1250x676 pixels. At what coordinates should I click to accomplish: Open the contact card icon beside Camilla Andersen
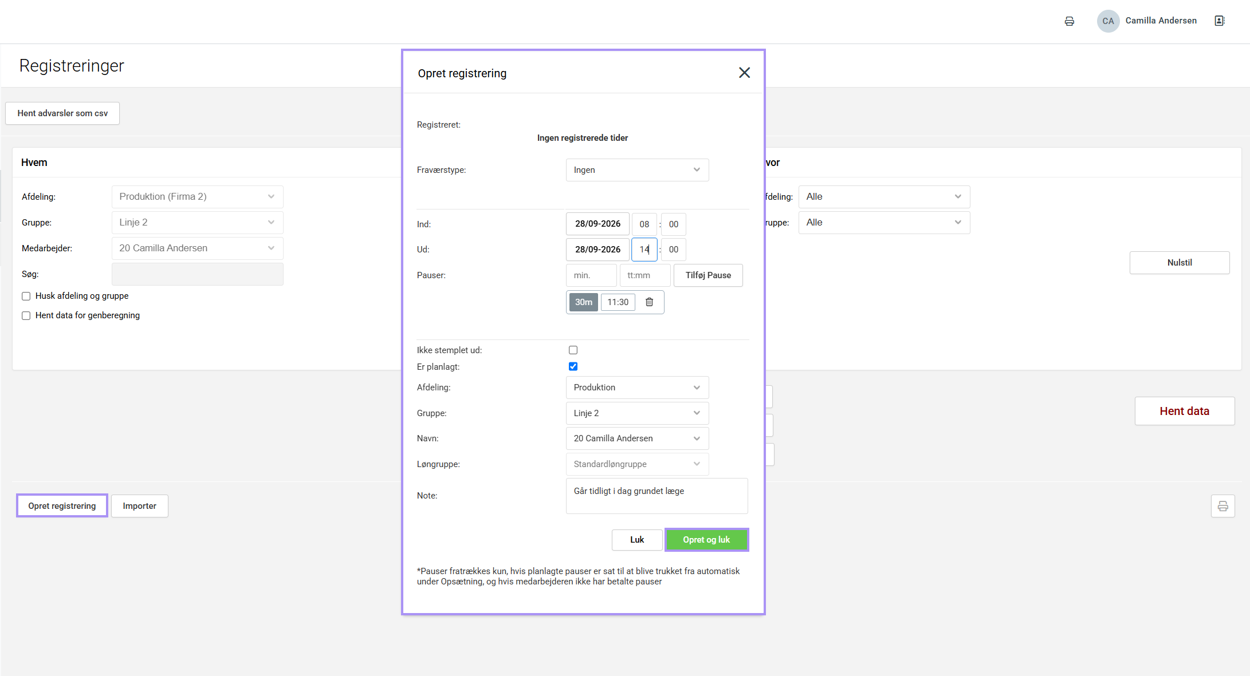click(1220, 21)
